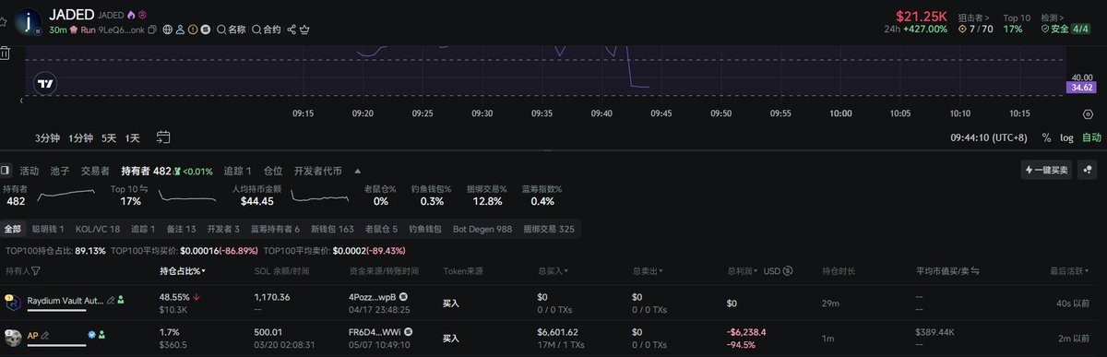Sort by 持仓占比% column

(x=183, y=271)
